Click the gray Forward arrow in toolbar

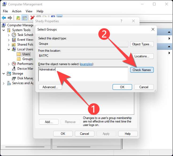(10, 18)
